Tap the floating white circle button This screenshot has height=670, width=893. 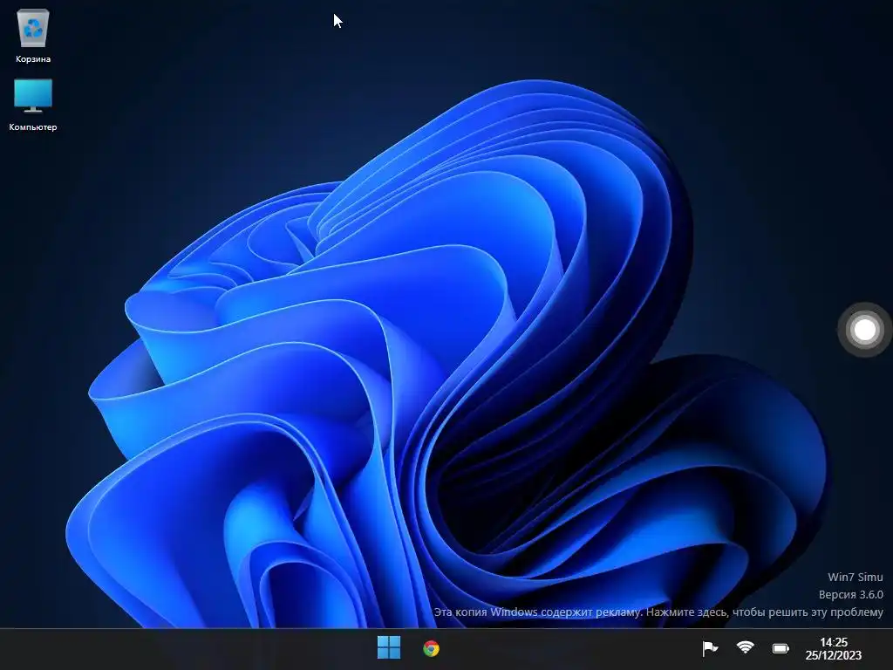point(864,330)
